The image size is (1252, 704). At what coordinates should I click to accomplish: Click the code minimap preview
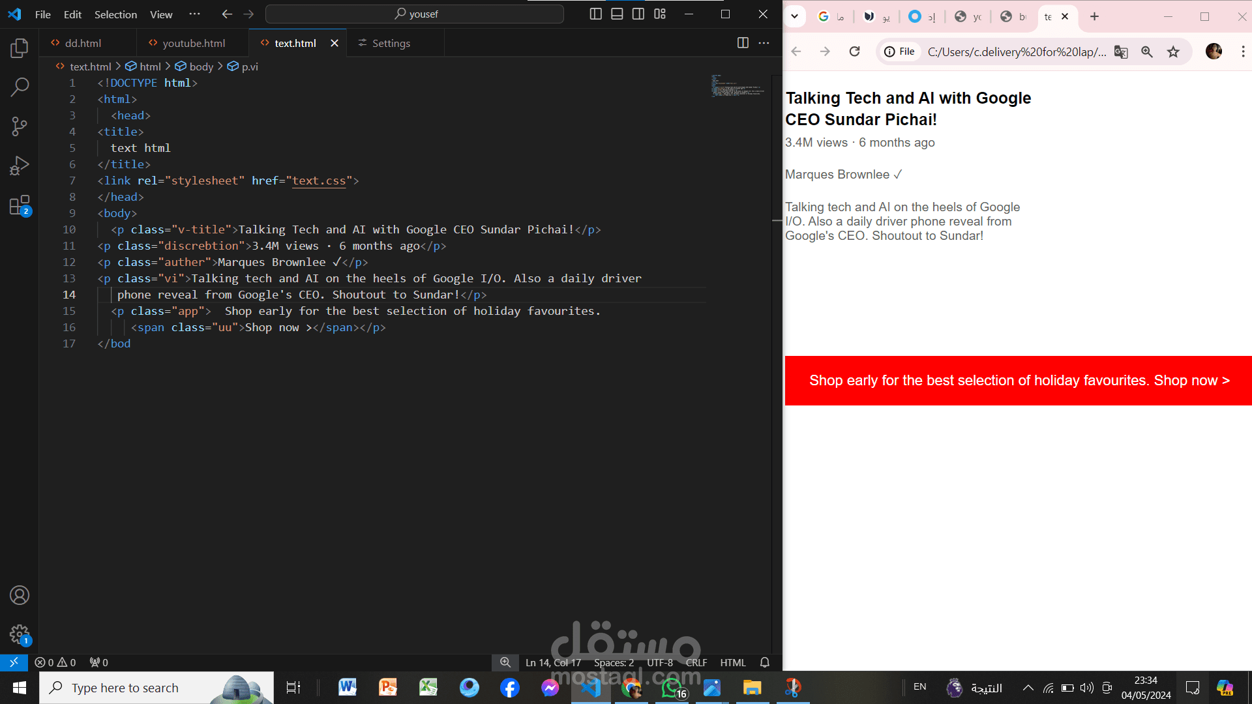(x=738, y=86)
